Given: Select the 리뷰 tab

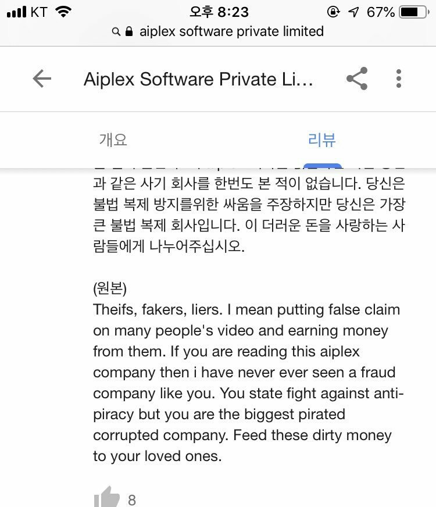Looking at the screenshot, I should (322, 140).
